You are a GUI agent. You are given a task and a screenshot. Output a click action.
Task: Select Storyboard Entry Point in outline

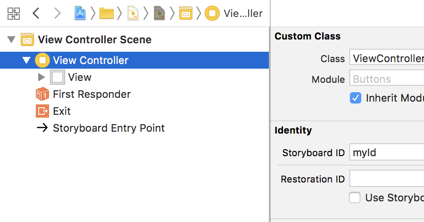click(108, 128)
